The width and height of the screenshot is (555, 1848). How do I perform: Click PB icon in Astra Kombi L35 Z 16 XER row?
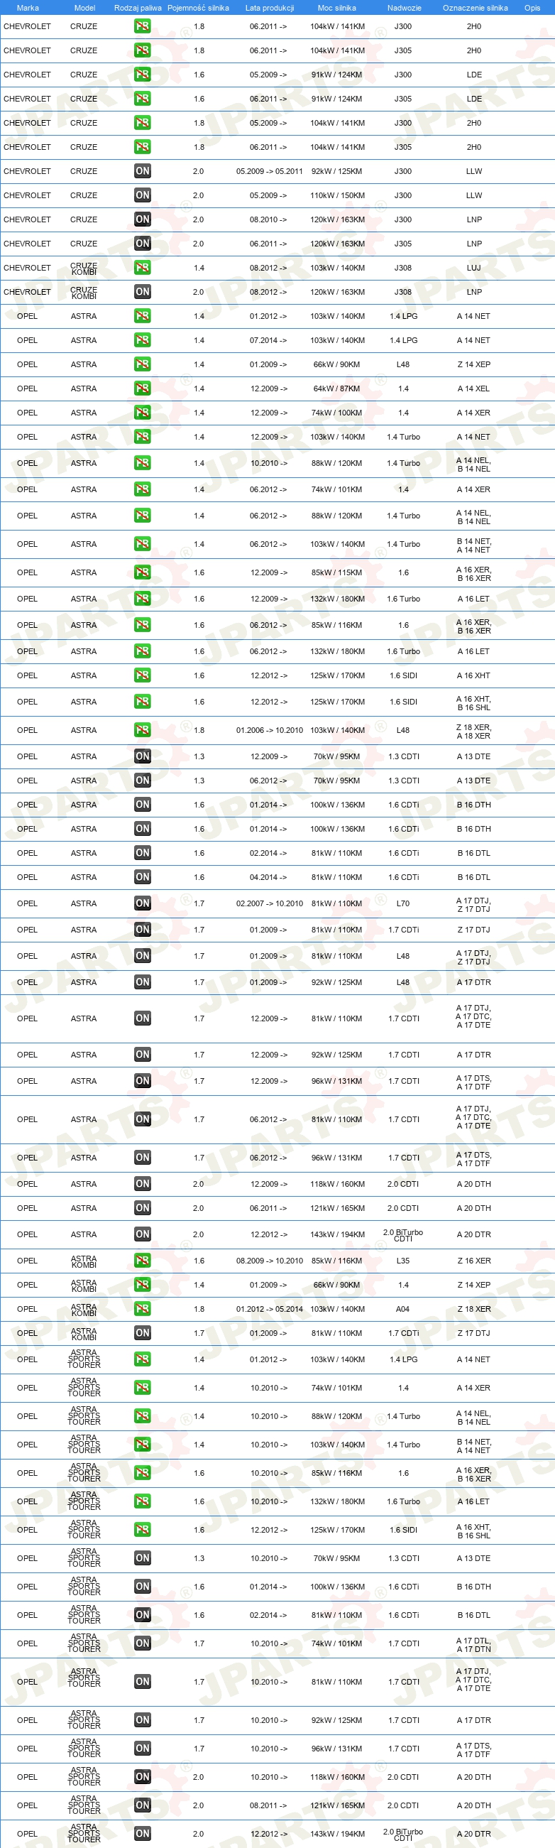click(x=143, y=1261)
